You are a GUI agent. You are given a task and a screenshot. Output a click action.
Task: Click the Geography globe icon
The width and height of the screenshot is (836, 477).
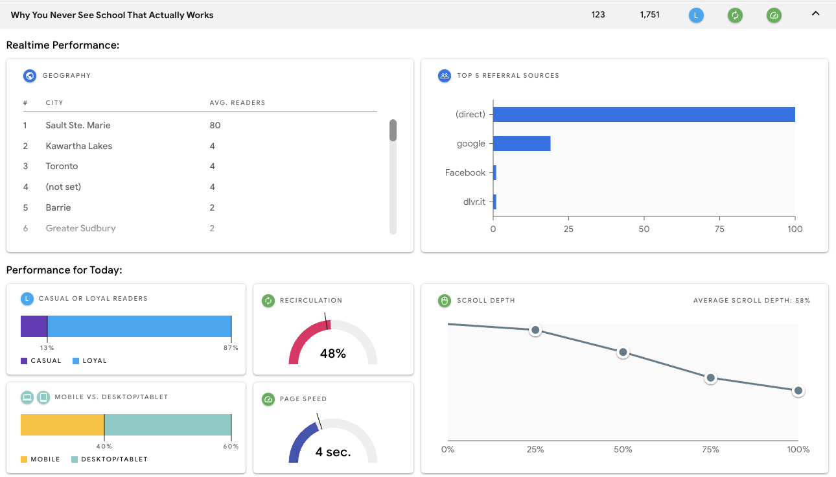pyautogui.click(x=29, y=75)
